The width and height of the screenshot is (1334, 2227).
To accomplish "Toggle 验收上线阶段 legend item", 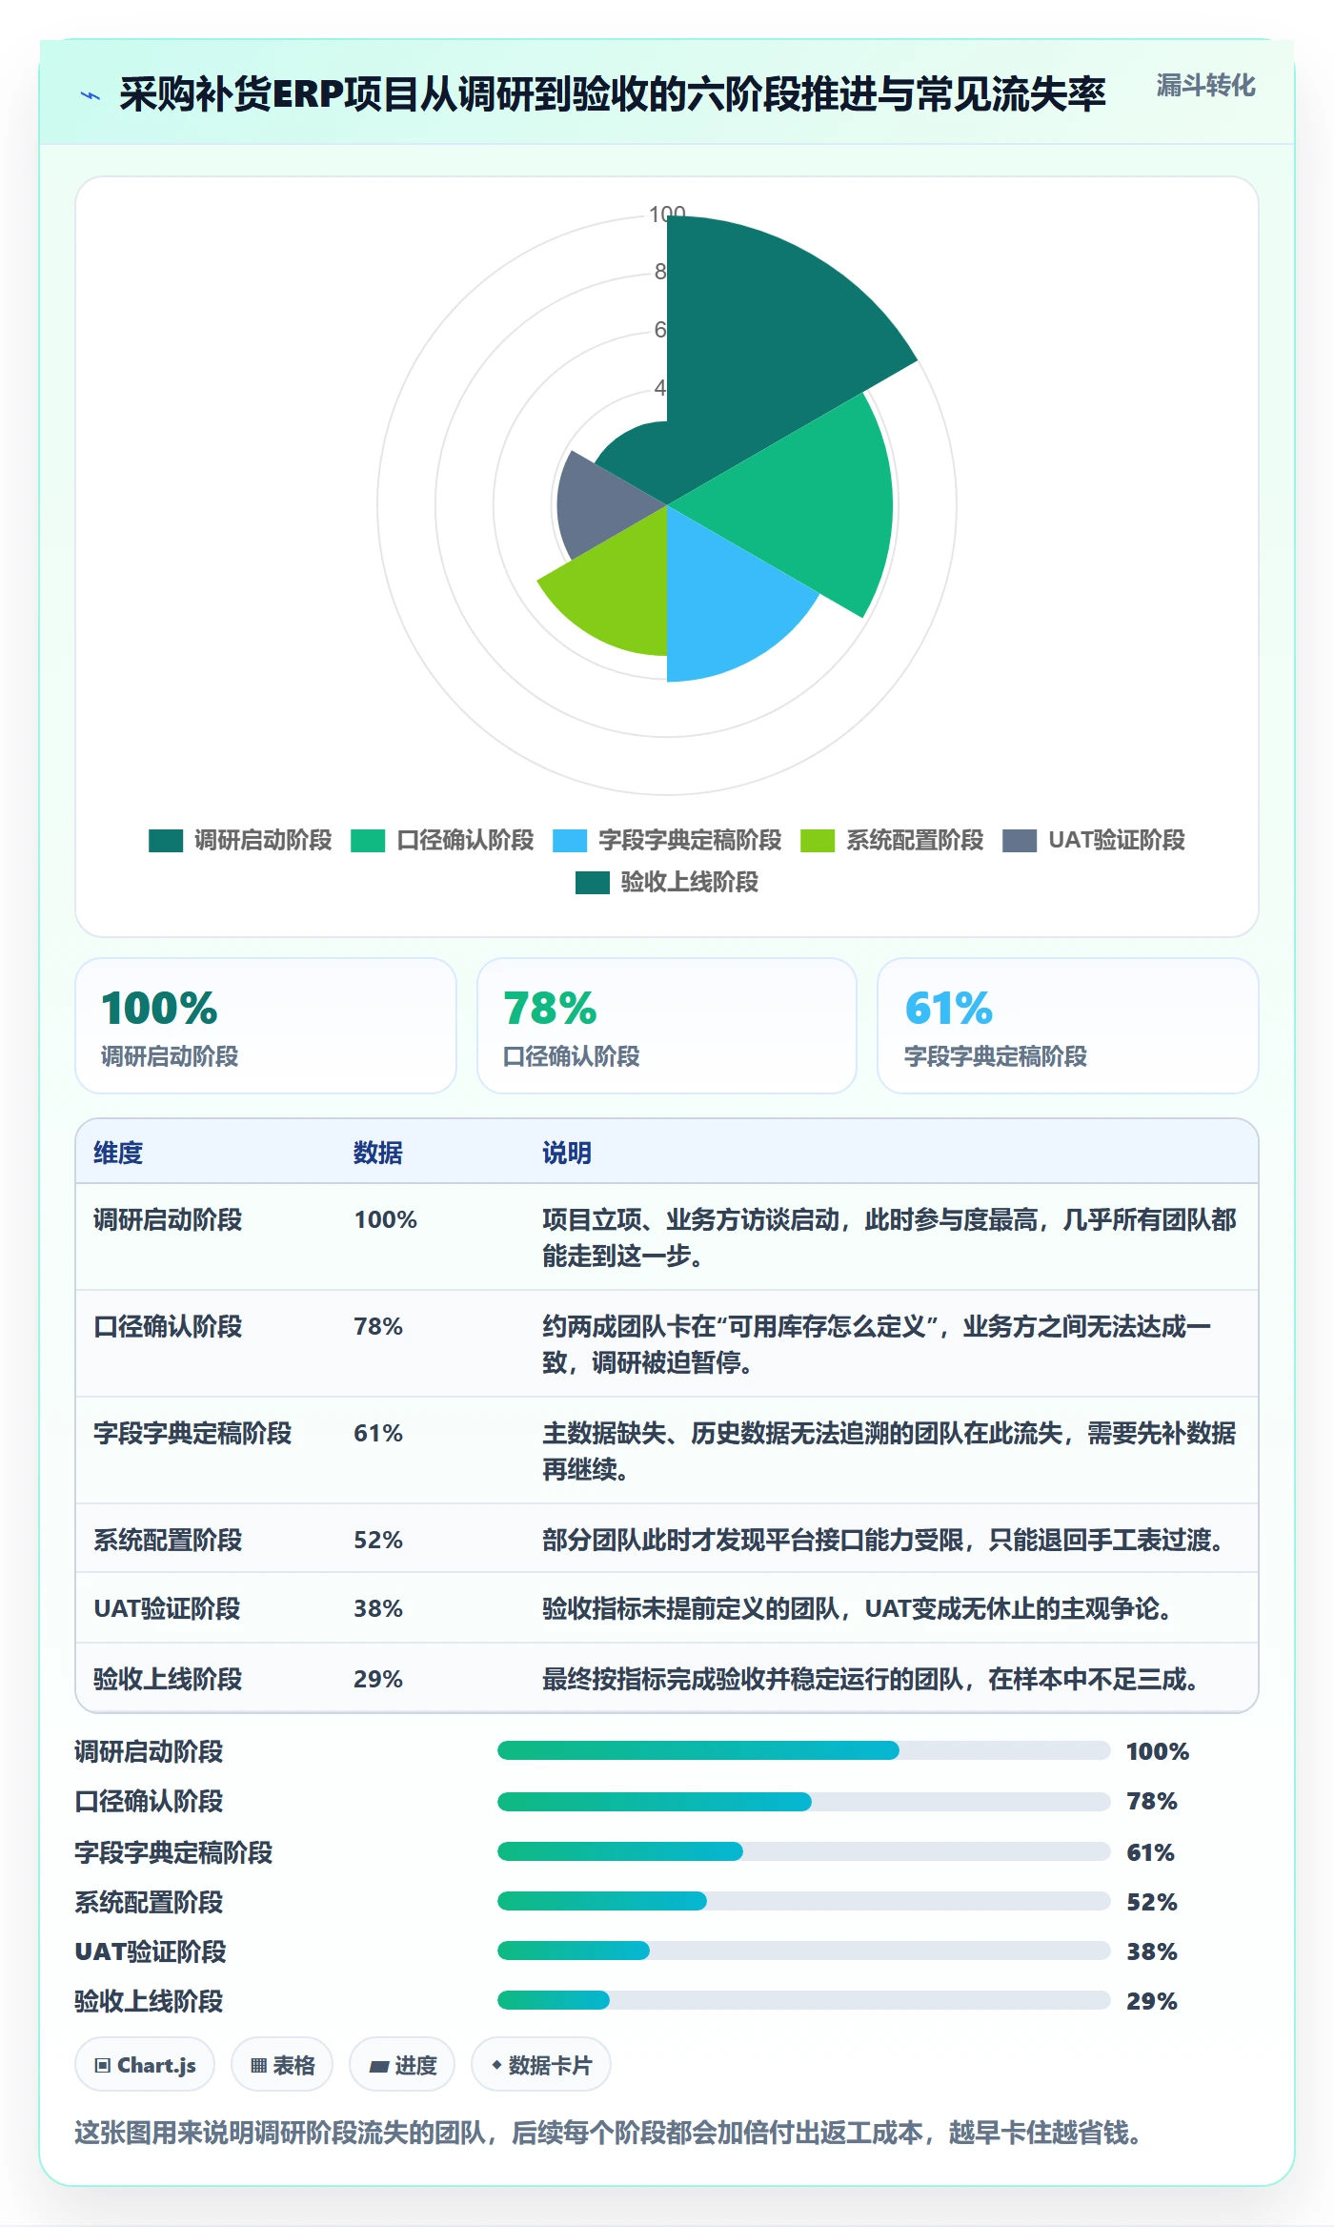I will click(667, 883).
